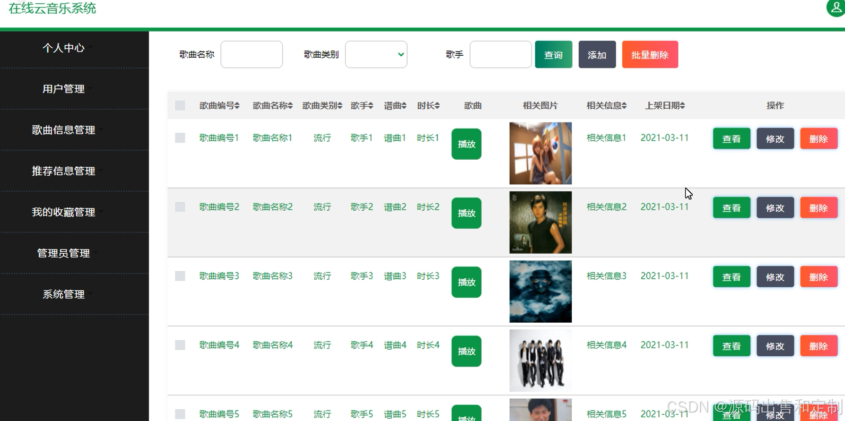845x421 pixels.
Task: Click the 在线云音乐系统 site title
Action: 52,8
